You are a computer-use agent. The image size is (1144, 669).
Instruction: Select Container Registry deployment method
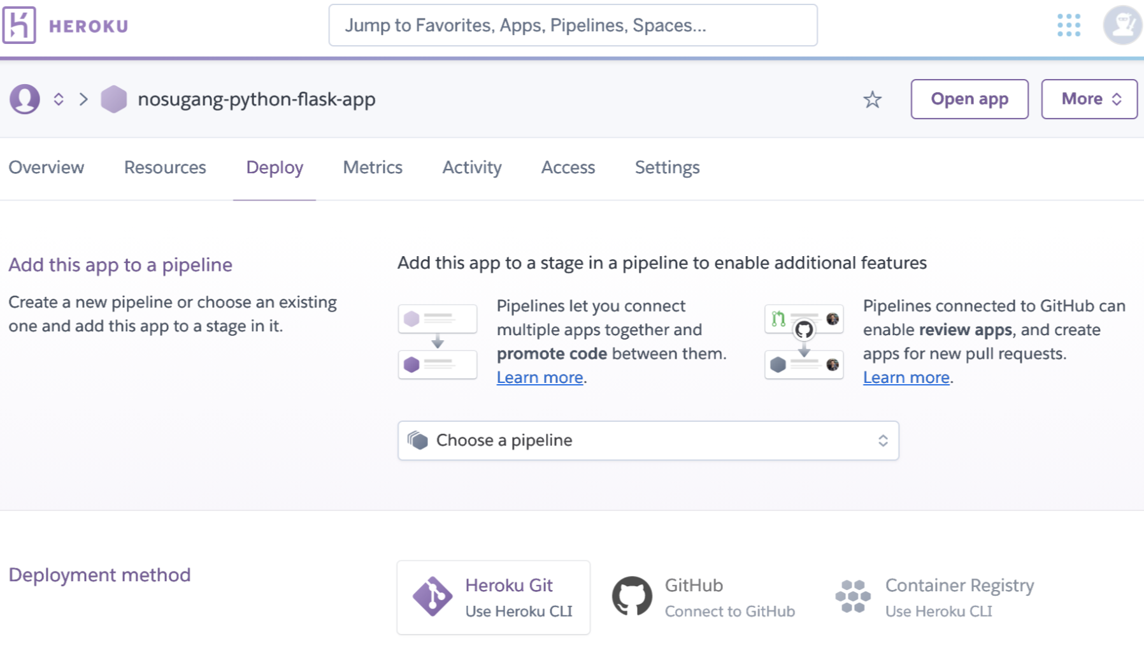click(934, 598)
